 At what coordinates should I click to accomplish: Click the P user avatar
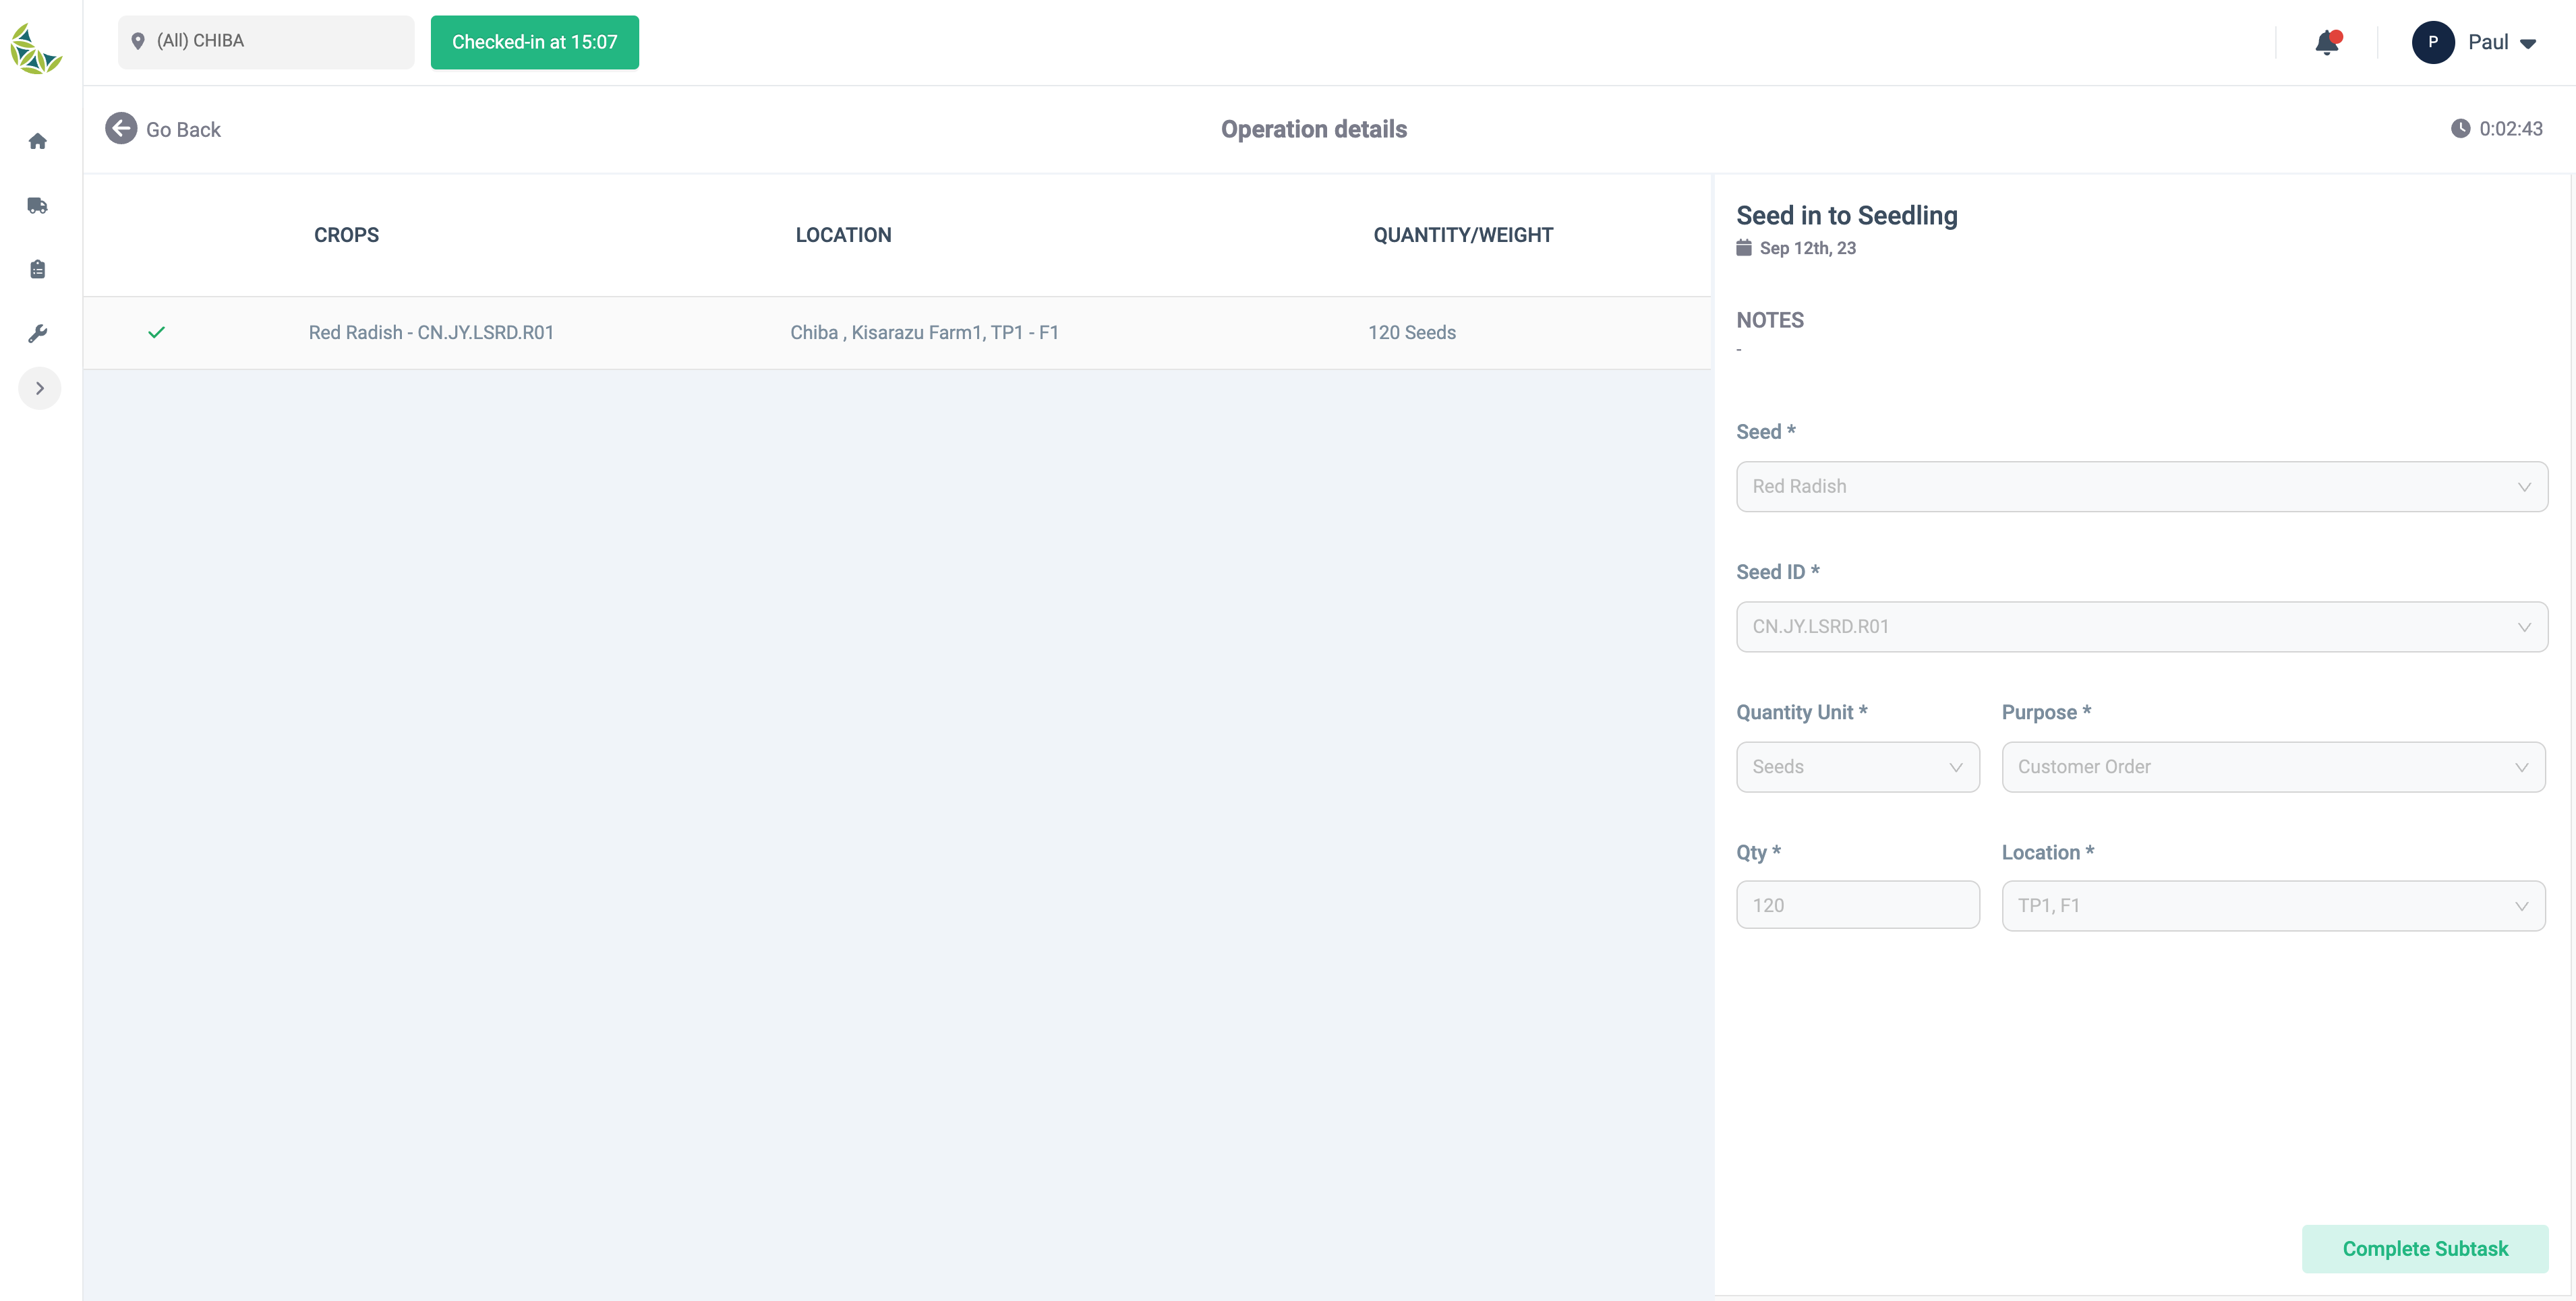coord(2433,42)
